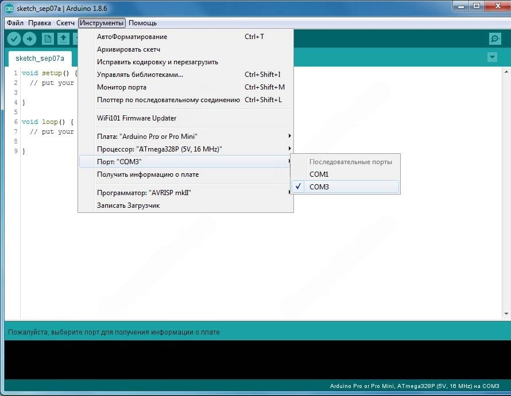Click the Upload arrow toolbar icon
The image size is (511, 396).
(29, 38)
